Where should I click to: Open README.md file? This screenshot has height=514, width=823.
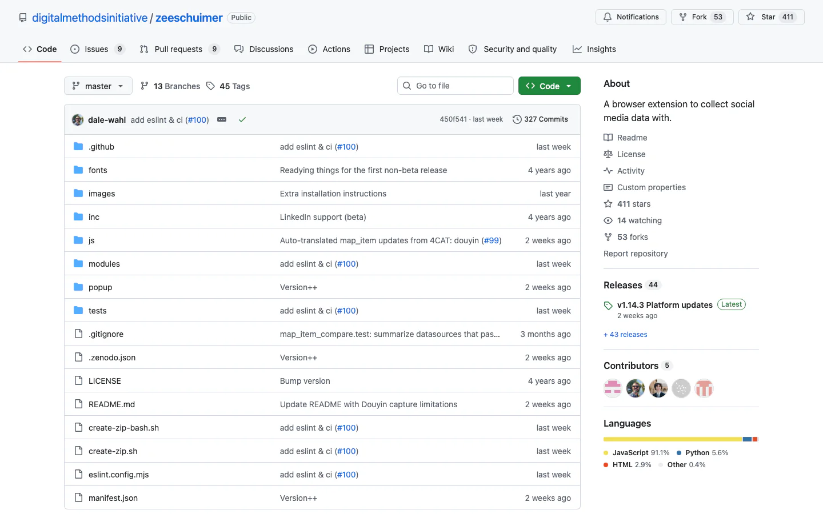[111, 404]
